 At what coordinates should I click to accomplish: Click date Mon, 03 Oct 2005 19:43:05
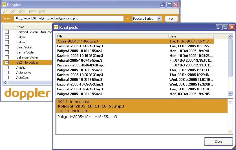coord(191,94)
